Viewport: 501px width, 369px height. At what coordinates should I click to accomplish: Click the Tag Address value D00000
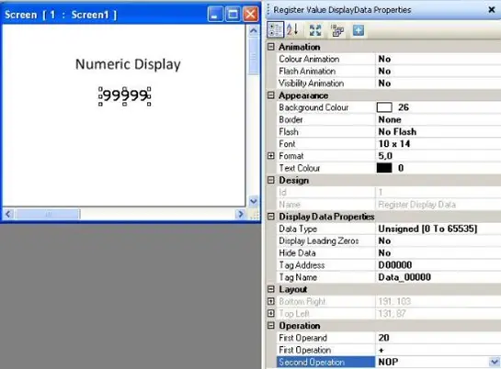(395, 265)
